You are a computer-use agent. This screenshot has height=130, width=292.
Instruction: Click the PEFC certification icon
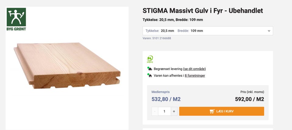click(x=150, y=59)
